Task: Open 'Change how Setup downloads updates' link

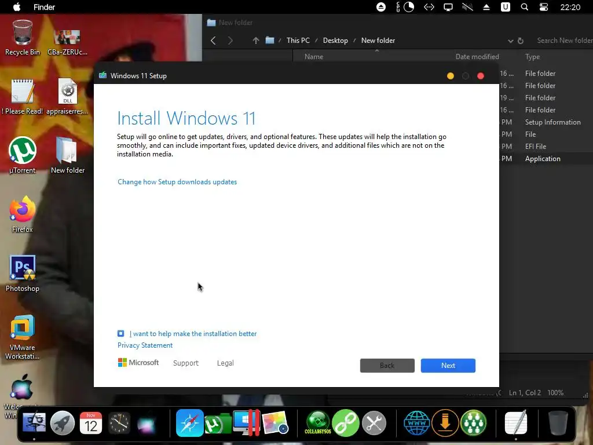Action: coord(177,182)
